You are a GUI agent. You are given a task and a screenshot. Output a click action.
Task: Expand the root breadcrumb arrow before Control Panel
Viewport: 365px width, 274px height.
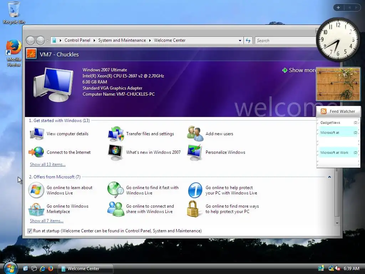pyautogui.click(x=61, y=40)
